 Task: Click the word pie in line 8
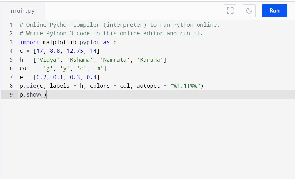pyautogui.click(x=31, y=86)
